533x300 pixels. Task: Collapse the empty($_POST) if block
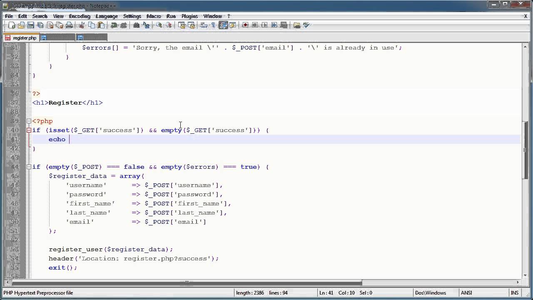click(x=29, y=167)
